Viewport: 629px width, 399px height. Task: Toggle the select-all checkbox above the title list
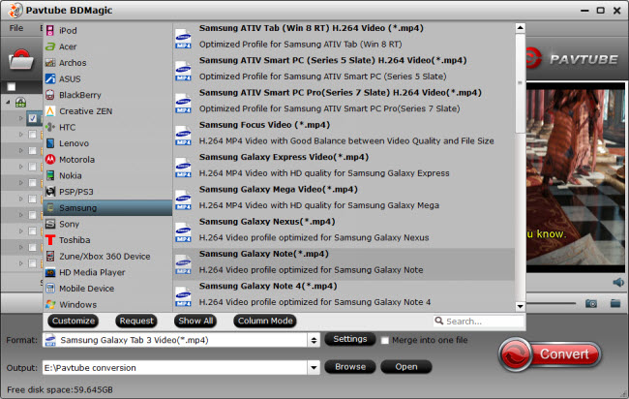pos(12,87)
